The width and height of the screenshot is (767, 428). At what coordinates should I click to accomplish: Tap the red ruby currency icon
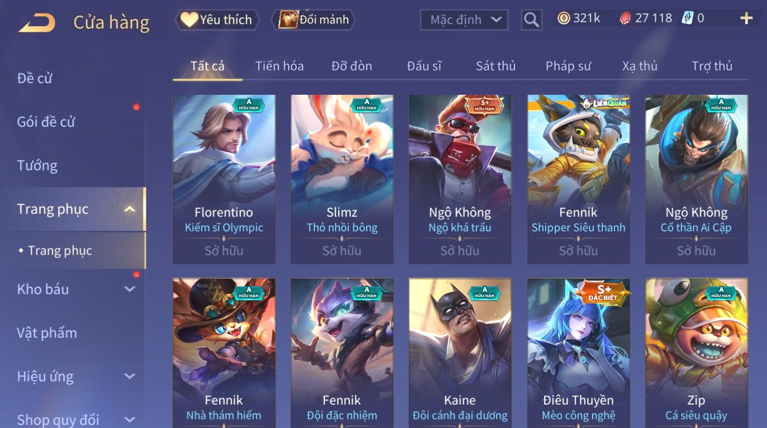(x=625, y=19)
